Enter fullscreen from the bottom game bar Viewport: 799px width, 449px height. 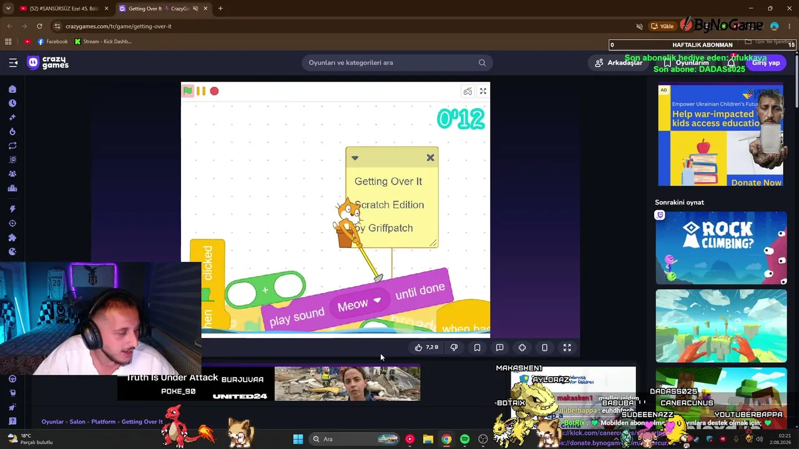tap(567, 347)
